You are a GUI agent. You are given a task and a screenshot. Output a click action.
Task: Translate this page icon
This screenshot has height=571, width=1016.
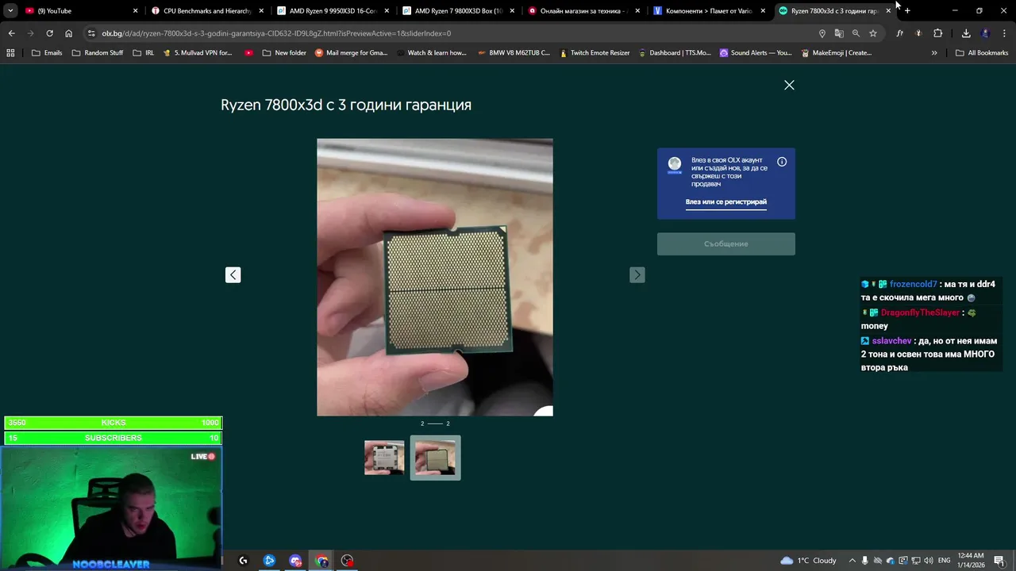point(839,33)
